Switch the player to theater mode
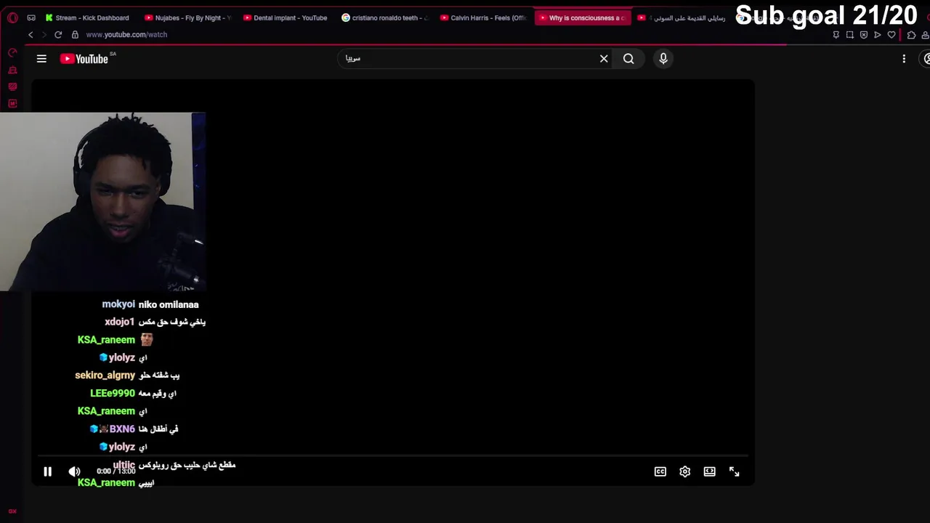This screenshot has height=523, width=930. [710, 471]
